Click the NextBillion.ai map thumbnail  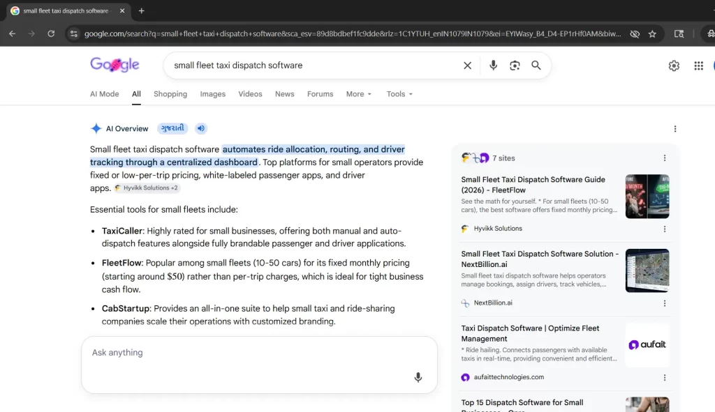[647, 270]
